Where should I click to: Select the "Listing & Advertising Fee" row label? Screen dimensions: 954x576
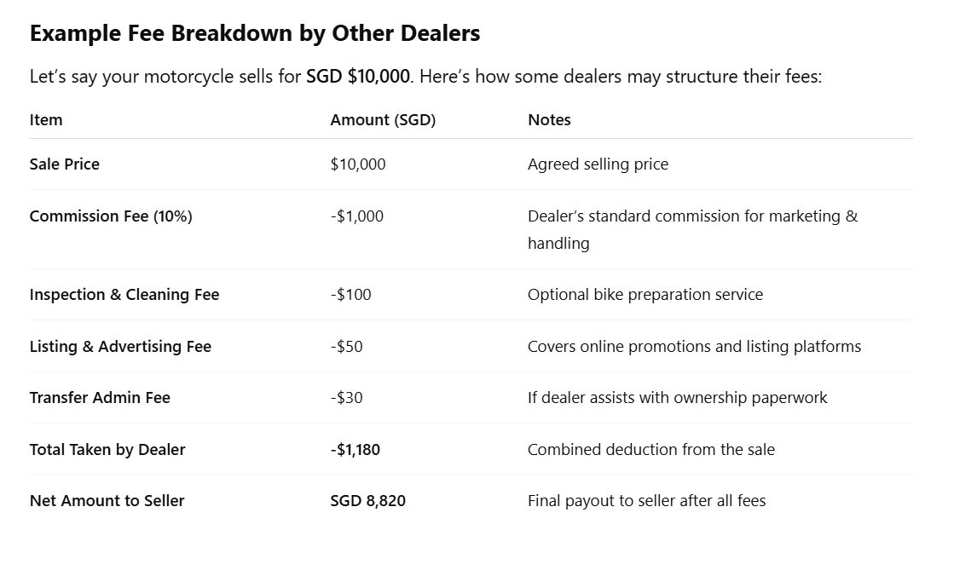tap(120, 347)
